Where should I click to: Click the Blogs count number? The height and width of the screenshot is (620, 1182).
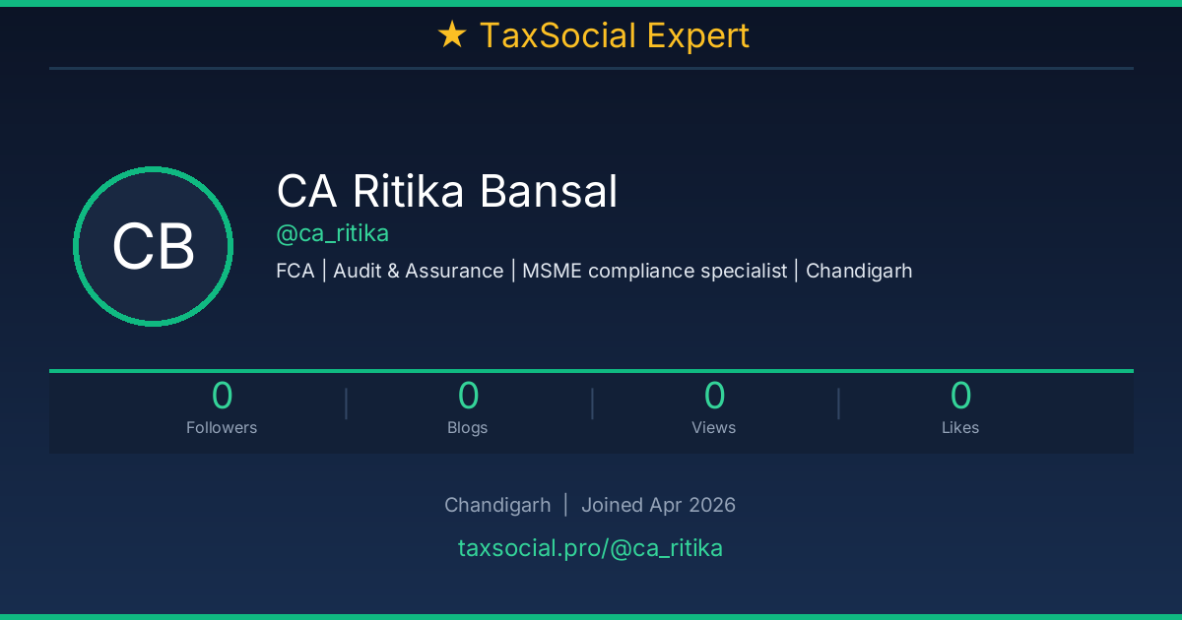coord(468,396)
